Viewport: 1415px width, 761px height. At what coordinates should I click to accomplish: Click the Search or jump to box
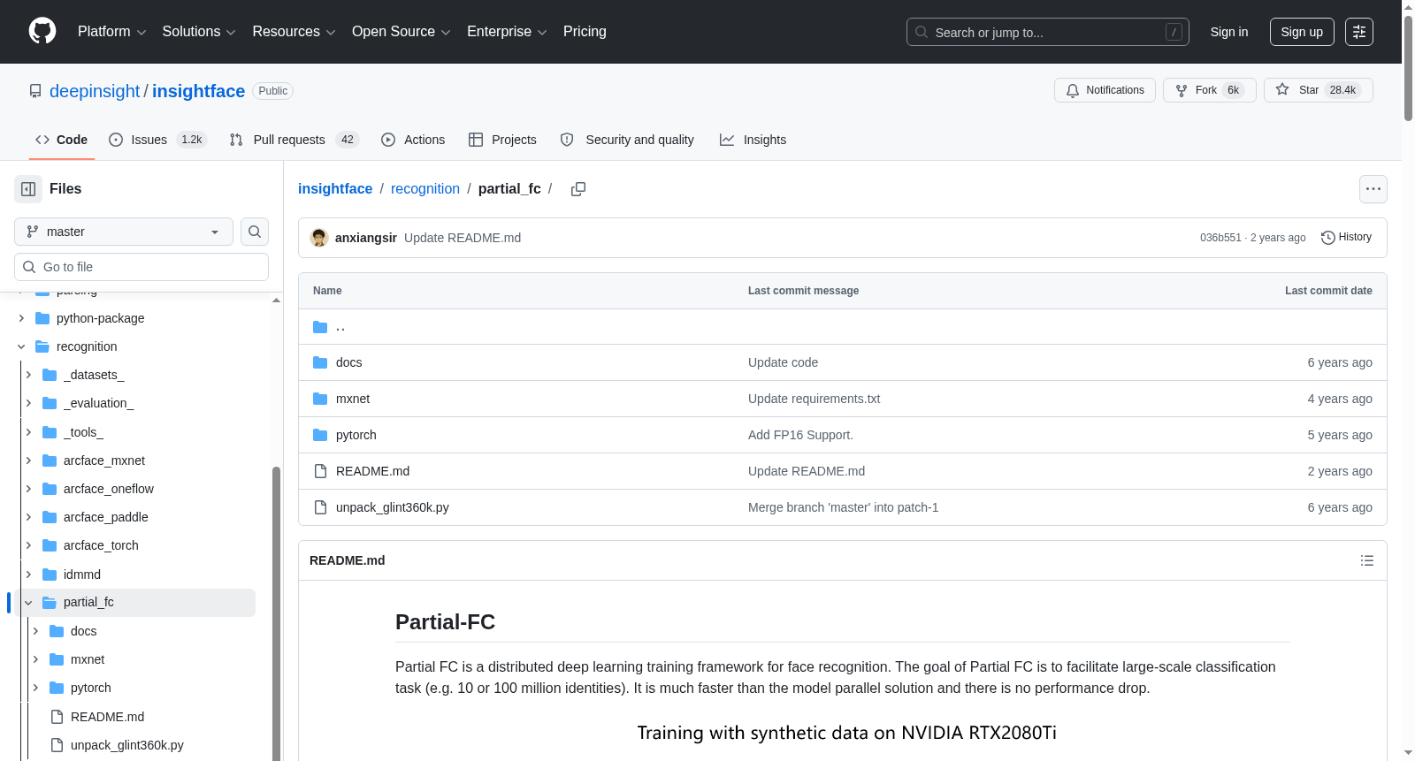pyautogui.click(x=1047, y=32)
